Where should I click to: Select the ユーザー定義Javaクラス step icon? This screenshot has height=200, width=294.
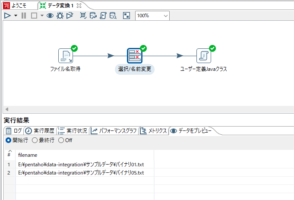pyautogui.click(x=203, y=56)
